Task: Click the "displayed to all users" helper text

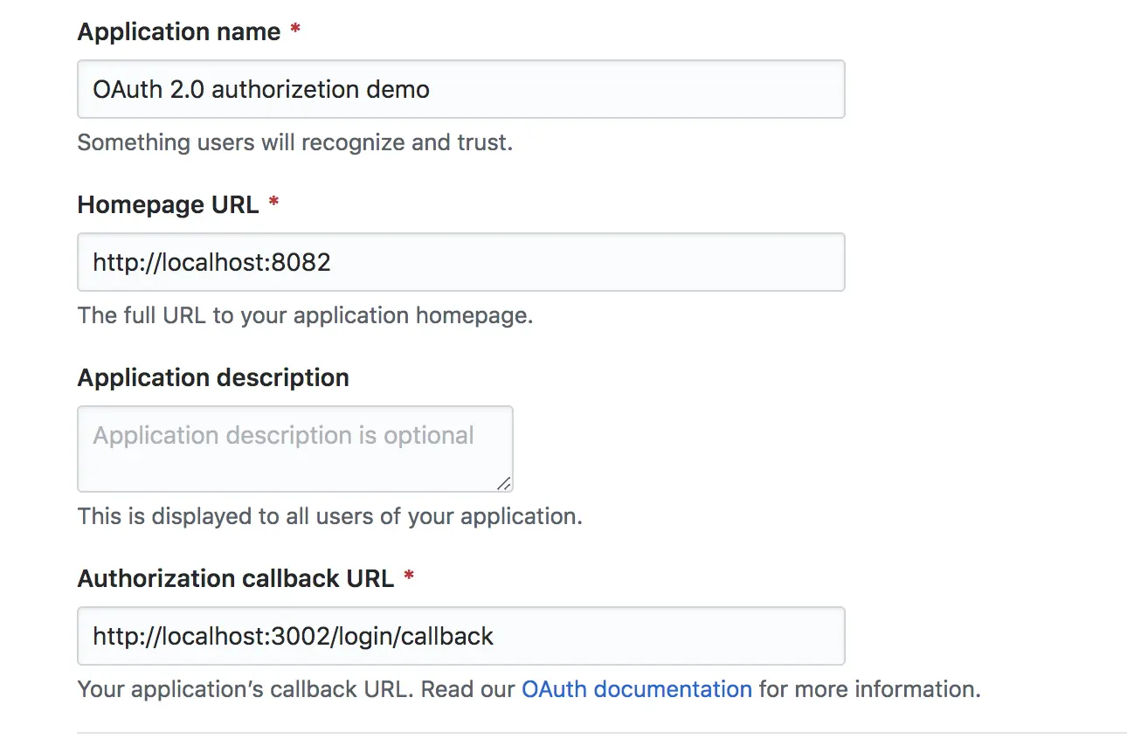Action: pyautogui.click(x=329, y=516)
